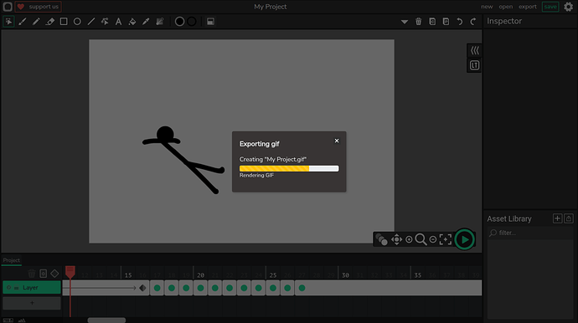Click frame number 30 on the ruler

click(345, 275)
